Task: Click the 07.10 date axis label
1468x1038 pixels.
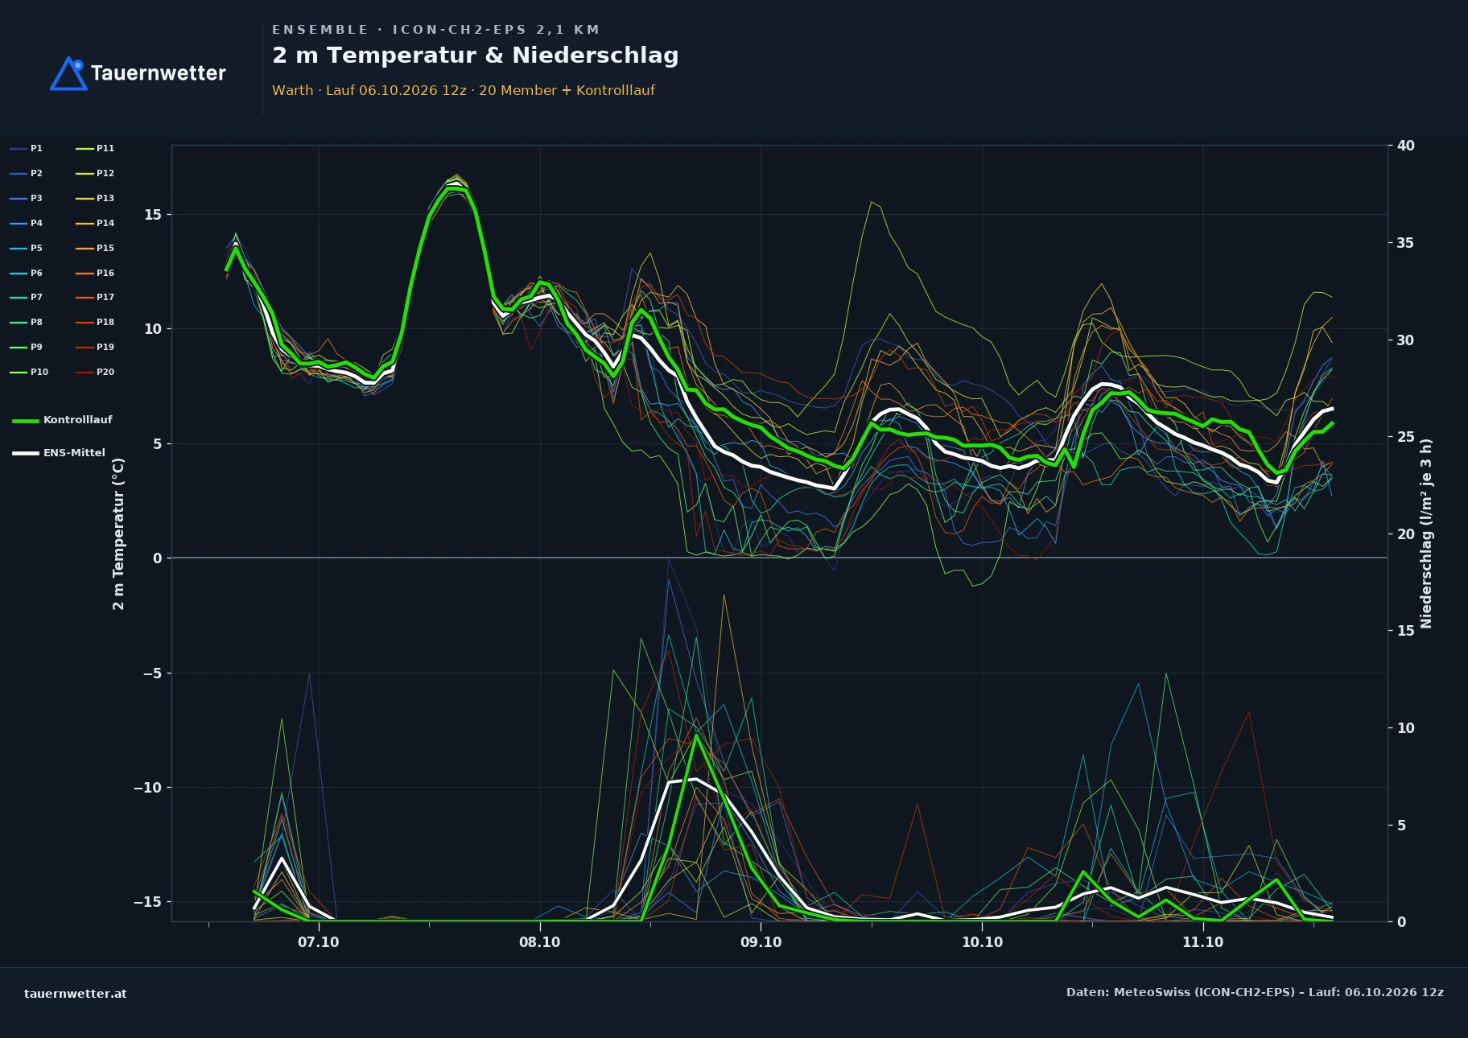Action: 319,942
